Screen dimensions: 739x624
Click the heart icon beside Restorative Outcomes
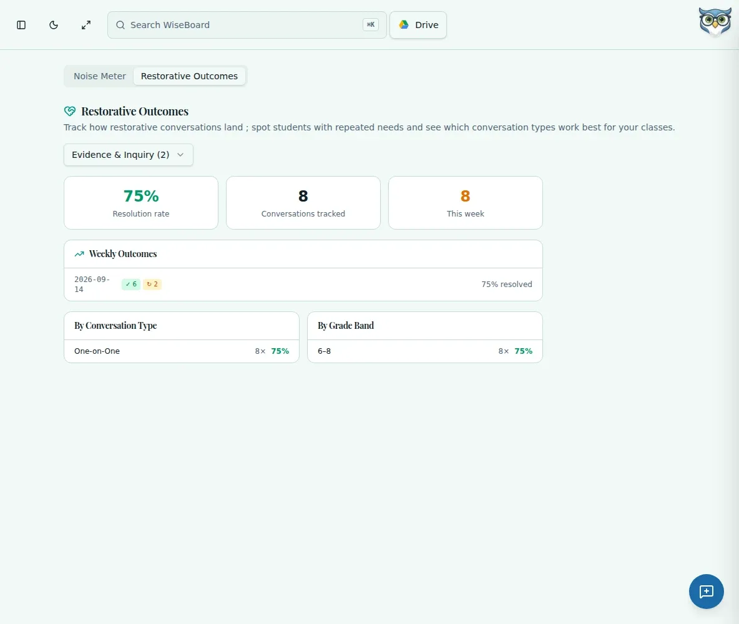coord(70,111)
